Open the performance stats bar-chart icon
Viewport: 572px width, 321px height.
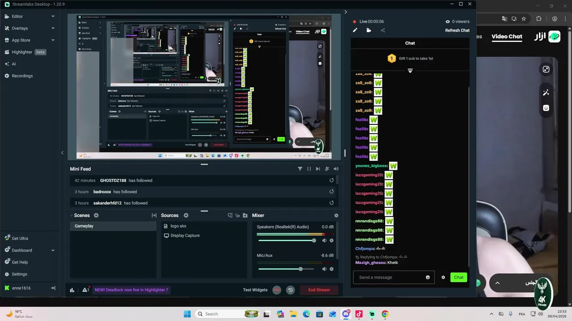click(72, 290)
